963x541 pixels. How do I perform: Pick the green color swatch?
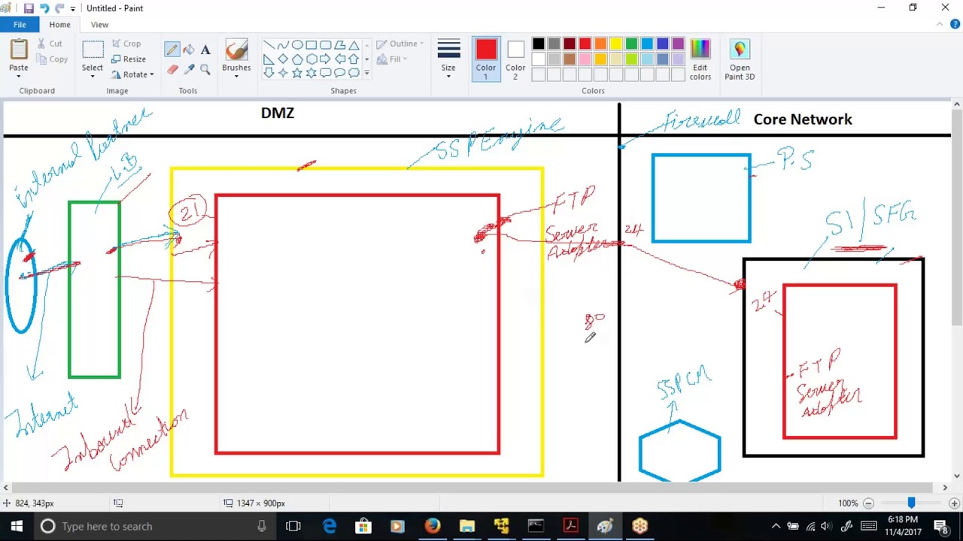631,44
